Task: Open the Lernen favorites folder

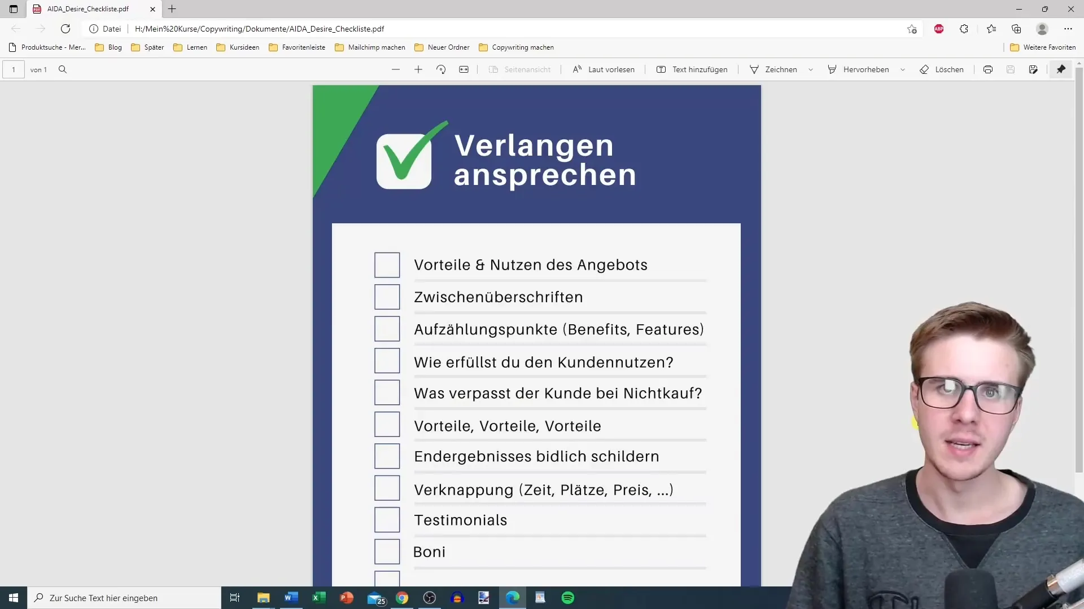Action: pyautogui.click(x=190, y=47)
